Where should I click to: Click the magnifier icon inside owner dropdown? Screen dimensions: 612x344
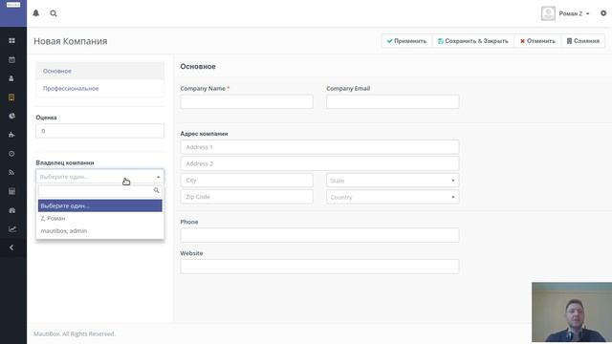coord(156,190)
